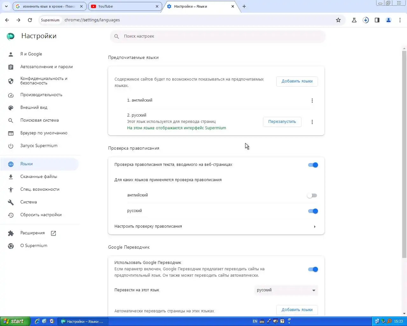Image resolution: width=407 pixels, height=326 pixels.
Task: Click the page vertical scrollbar
Action: [x=404, y=154]
